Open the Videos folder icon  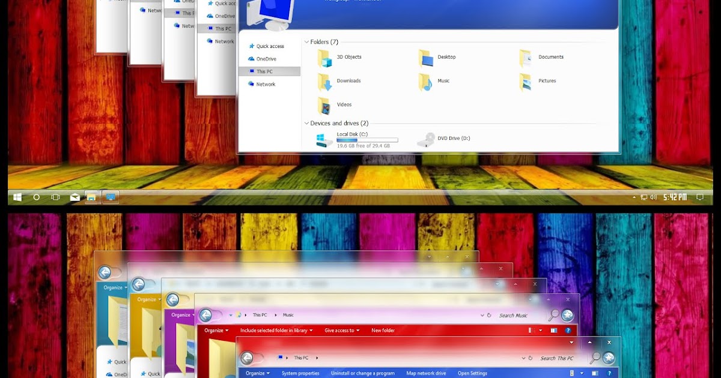point(324,106)
